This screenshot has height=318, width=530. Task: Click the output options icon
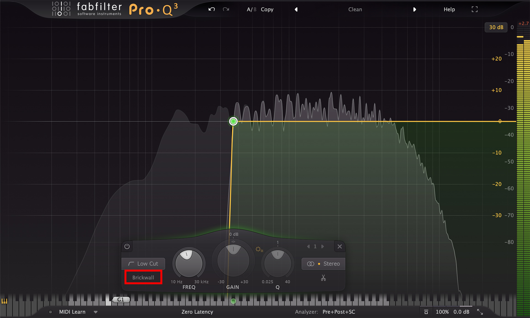[426, 312]
